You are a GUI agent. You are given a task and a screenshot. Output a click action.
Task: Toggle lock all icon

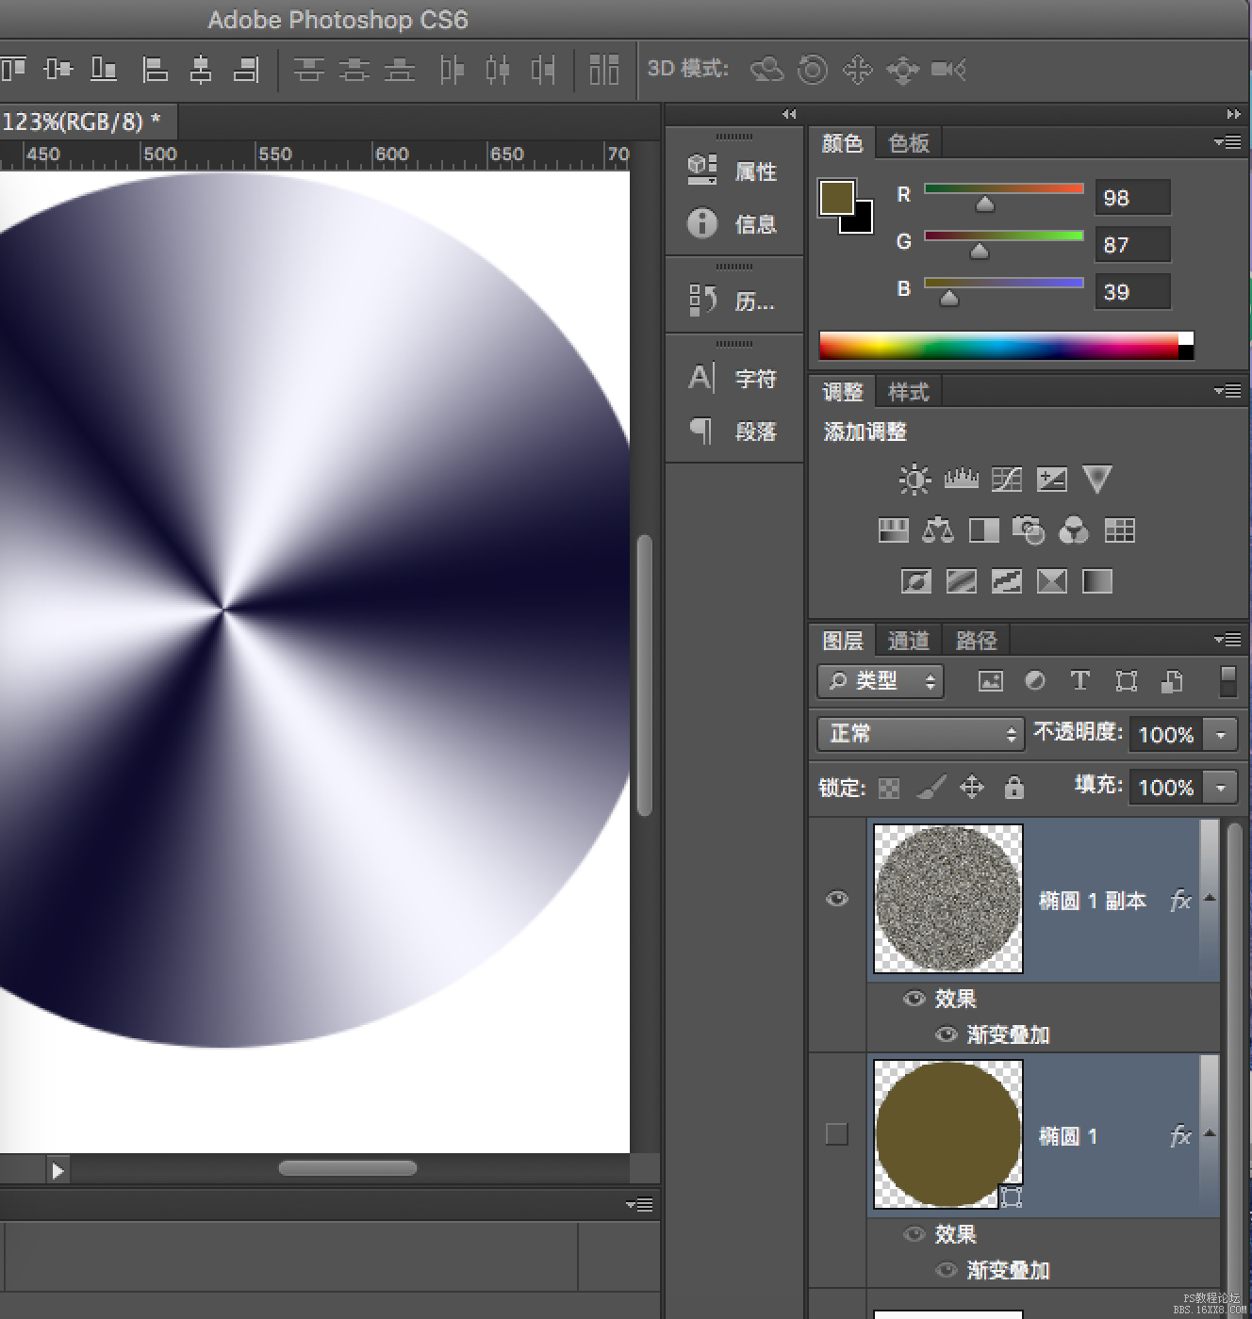tap(1013, 787)
